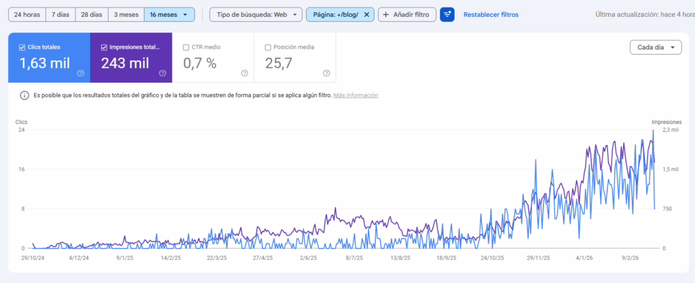
Task: Remove the Página +/blog/ filter with X
Action: coord(367,14)
